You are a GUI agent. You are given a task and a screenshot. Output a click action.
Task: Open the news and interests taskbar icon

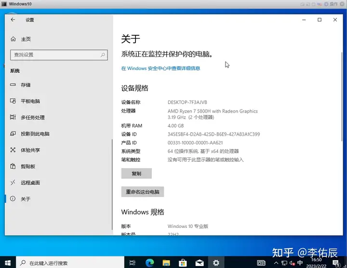[261, 263]
